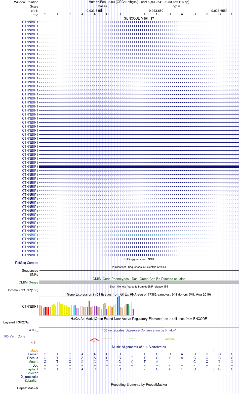
Task: Click the 9,933,645 position marker
Action: point(94,11)
